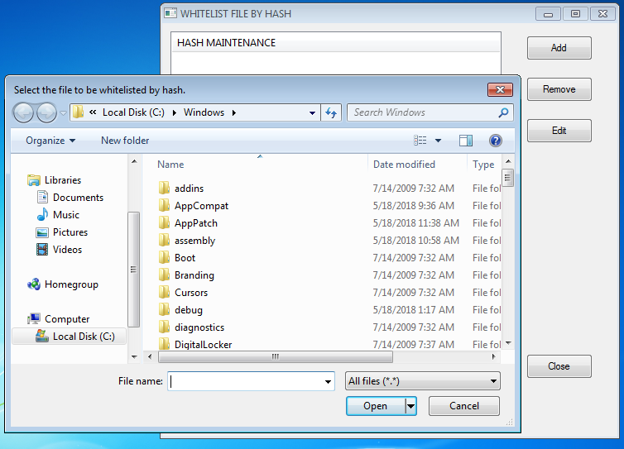Open the File name dropdown arrow
The width and height of the screenshot is (624, 449).
pyautogui.click(x=328, y=381)
